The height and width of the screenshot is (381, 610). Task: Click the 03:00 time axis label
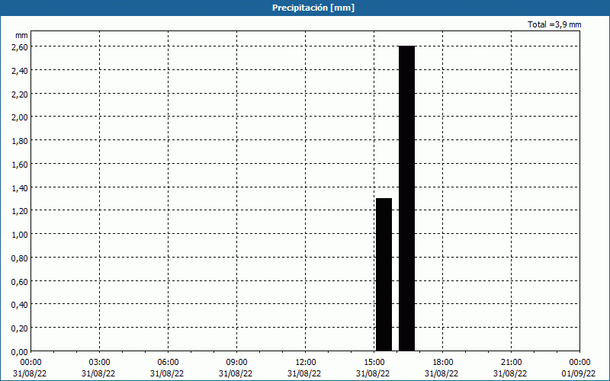99,363
